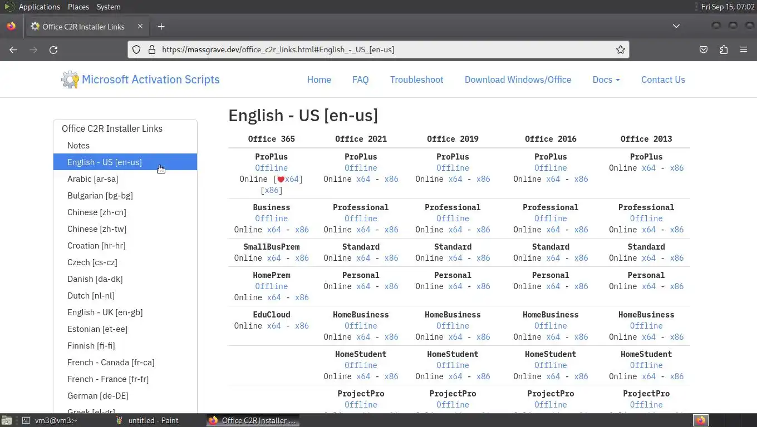Click x86 link for Office 2016 ProPlus
The height and width of the screenshot is (427, 757).
coord(581,179)
